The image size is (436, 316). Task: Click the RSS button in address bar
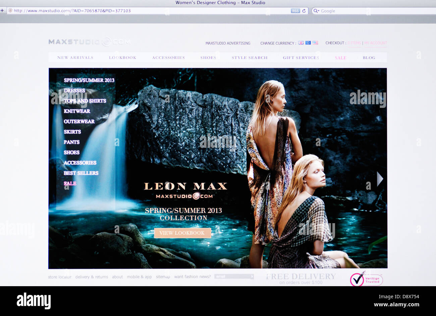click(295, 11)
